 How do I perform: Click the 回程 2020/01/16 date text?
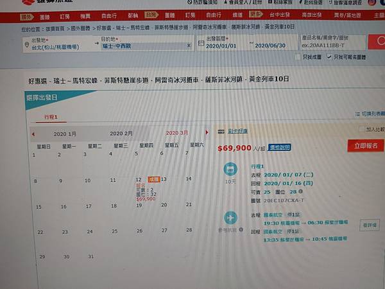[x=289, y=183]
